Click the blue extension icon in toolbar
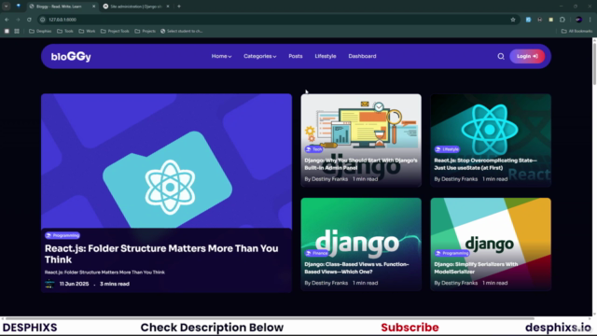Viewport: 597px width, 336px height. pyautogui.click(x=529, y=20)
